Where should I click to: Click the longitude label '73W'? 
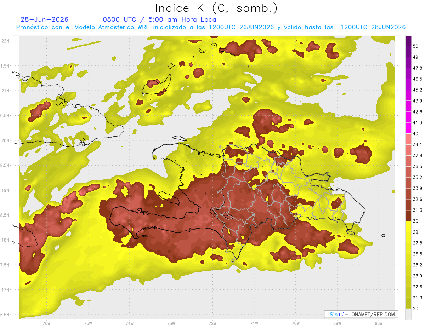[171, 323]
